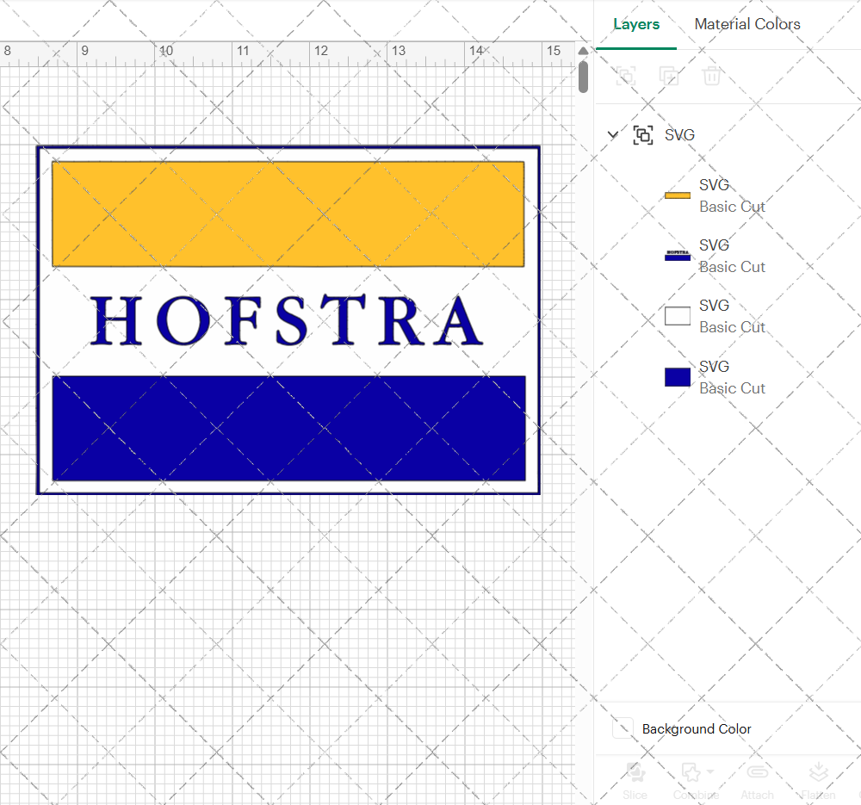Click the Attach tool
Image resolution: width=861 pixels, height=805 pixels.
click(x=757, y=782)
